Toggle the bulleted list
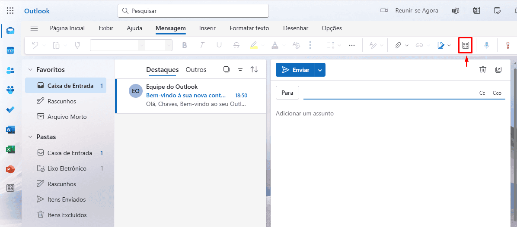Image resolution: width=517 pixels, height=227 pixels. point(313,45)
